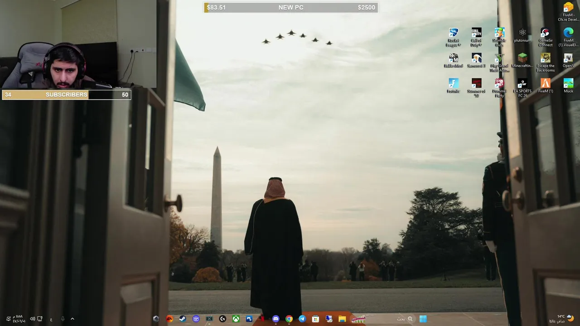The height and width of the screenshot is (326, 580).
Task: Open the MinecraftInstaller desktop icon
Action: [522, 60]
